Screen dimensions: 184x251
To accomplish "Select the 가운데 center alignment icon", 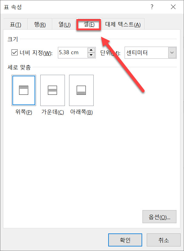I will [52, 90].
